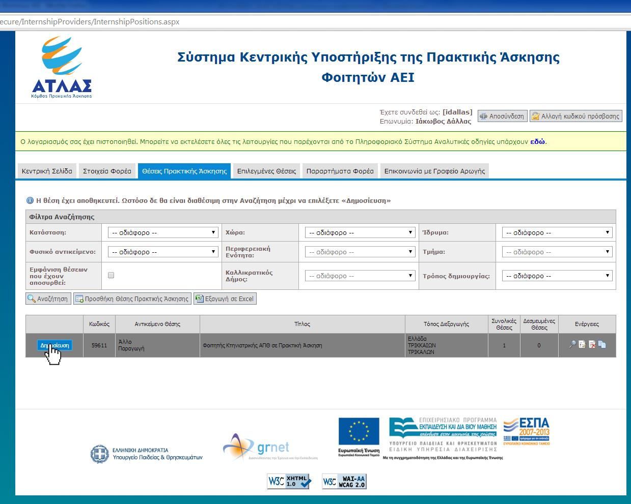View details of position 59611 (magnifier icon)
The width and height of the screenshot is (631, 504).
pyautogui.click(x=572, y=345)
